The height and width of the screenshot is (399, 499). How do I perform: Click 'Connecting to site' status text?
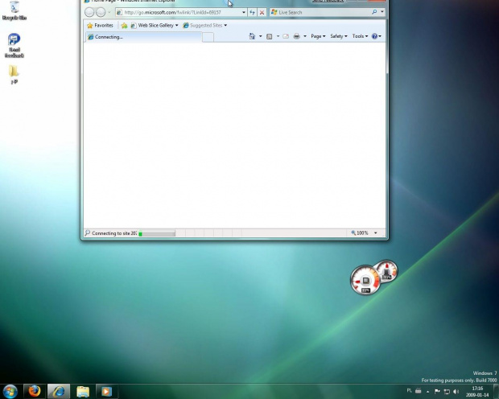click(114, 233)
